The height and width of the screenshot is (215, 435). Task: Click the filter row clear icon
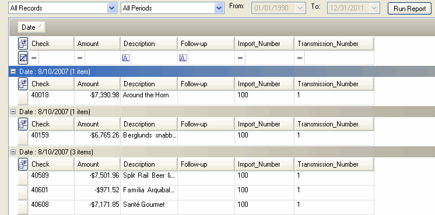(23, 58)
